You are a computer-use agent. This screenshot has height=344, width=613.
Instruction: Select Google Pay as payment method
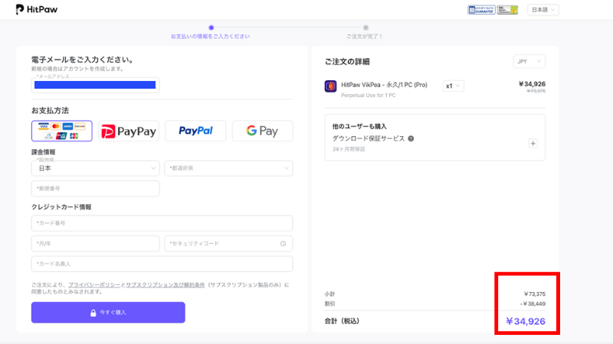coord(262,131)
